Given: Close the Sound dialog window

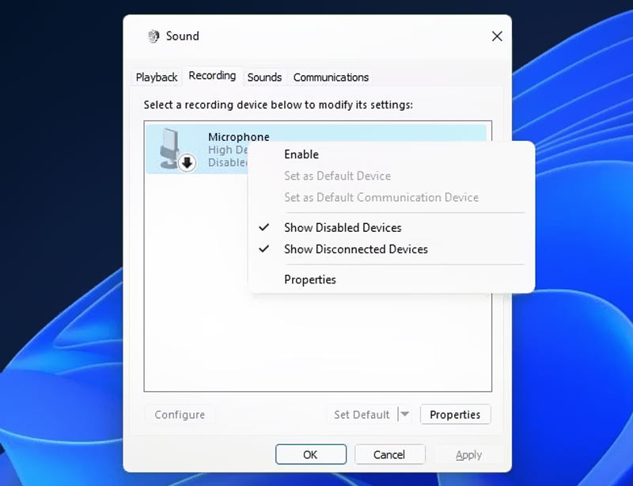Looking at the screenshot, I should click(x=497, y=36).
